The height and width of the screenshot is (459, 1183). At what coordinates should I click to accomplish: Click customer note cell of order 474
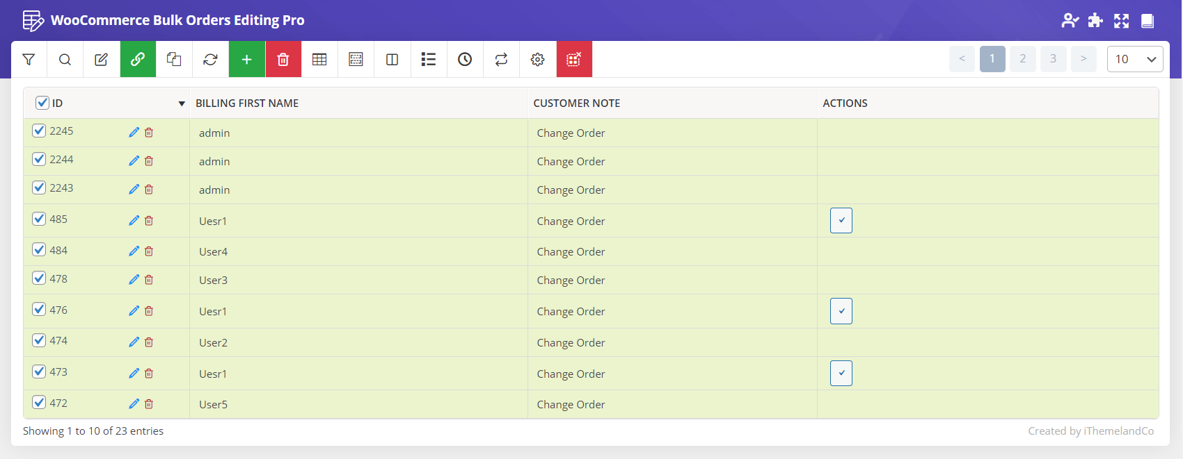[x=672, y=342]
